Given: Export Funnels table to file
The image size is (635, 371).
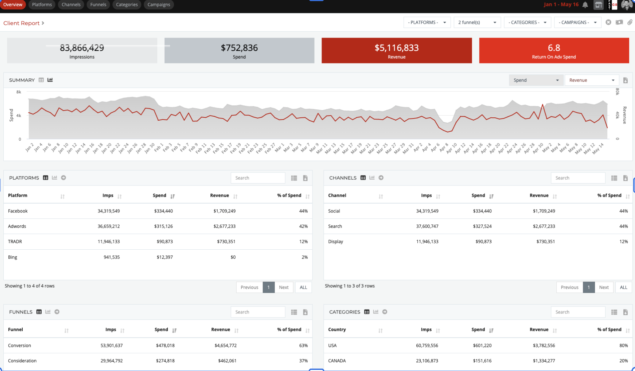Looking at the screenshot, I should coord(305,312).
